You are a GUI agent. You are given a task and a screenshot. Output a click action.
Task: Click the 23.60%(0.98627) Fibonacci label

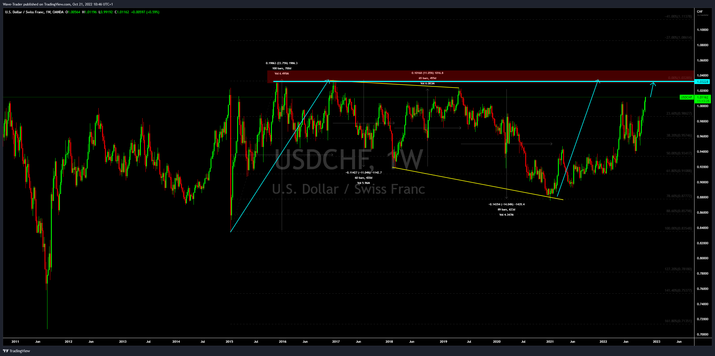(679, 113)
